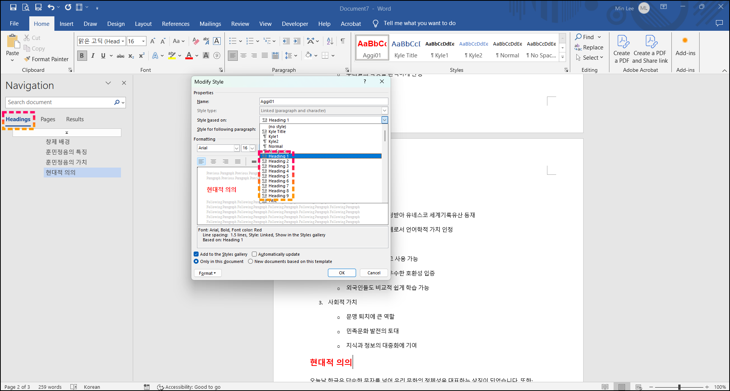The width and height of the screenshot is (730, 391).
Task: Toggle left align in Modify Style dialog
Action: 201,161
